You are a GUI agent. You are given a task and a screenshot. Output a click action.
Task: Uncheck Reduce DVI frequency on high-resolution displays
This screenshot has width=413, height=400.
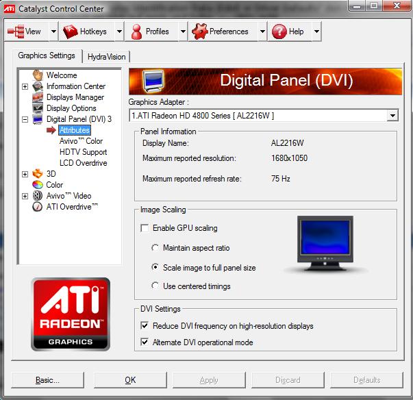click(145, 326)
